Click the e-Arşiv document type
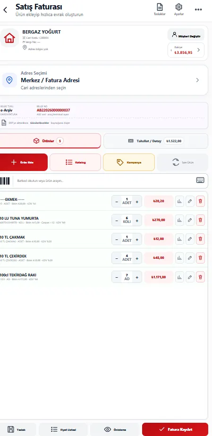 [6, 110]
